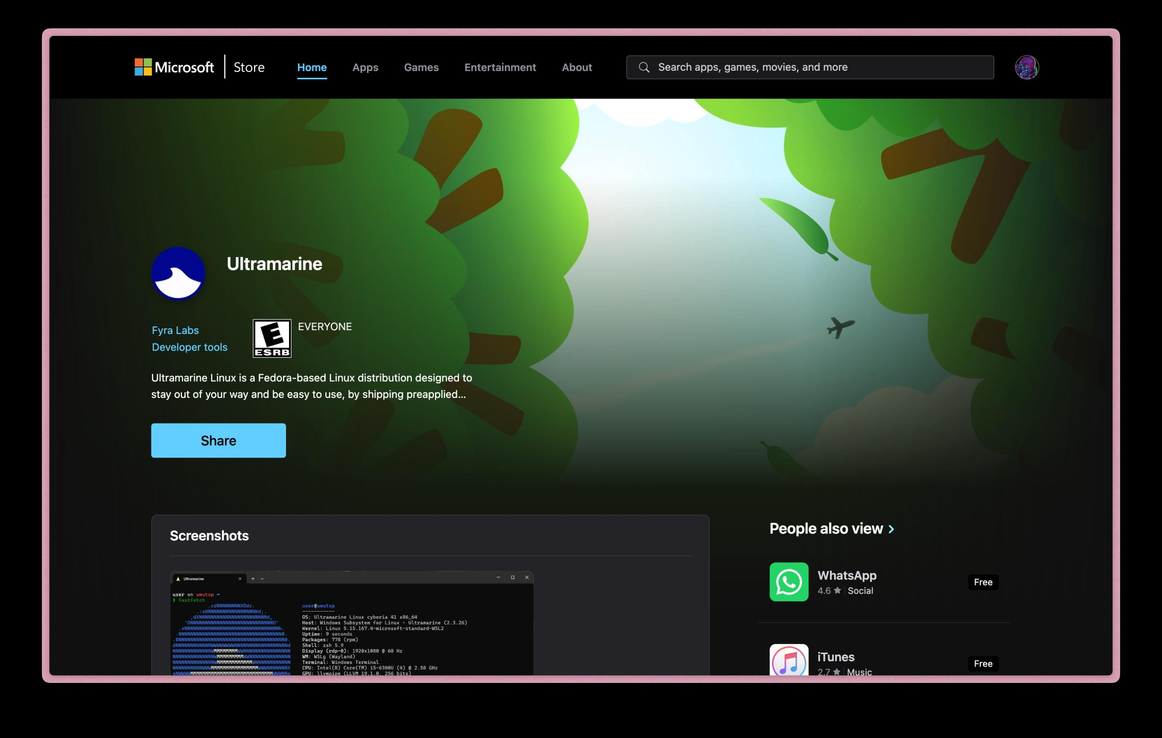The height and width of the screenshot is (738, 1162).
Task: Click the search magnifier icon
Action: [644, 67]
